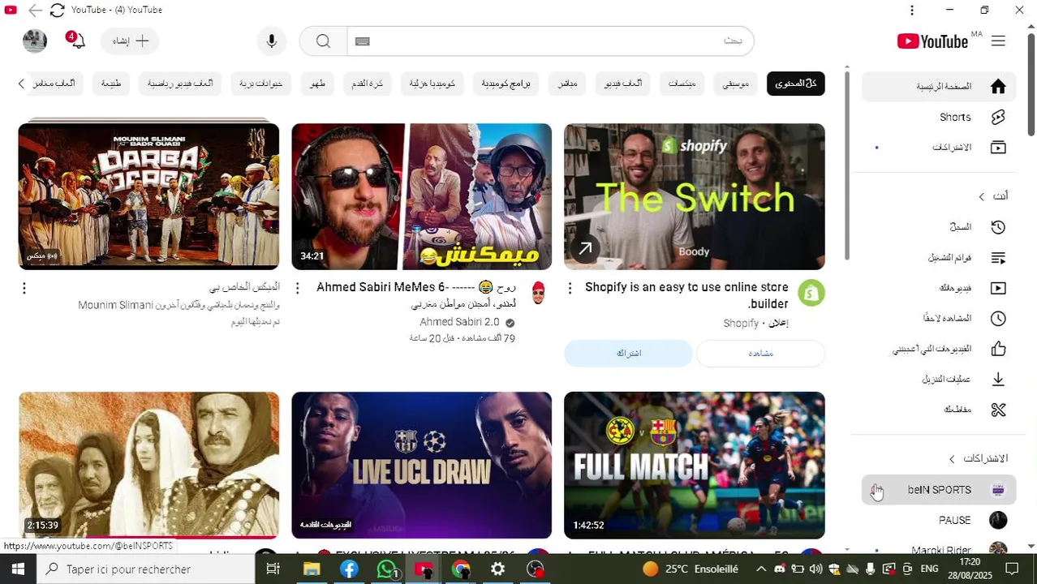
Task: Open options for Ahmed Sabiri MeMes video
Action: (x=297, y=288)
